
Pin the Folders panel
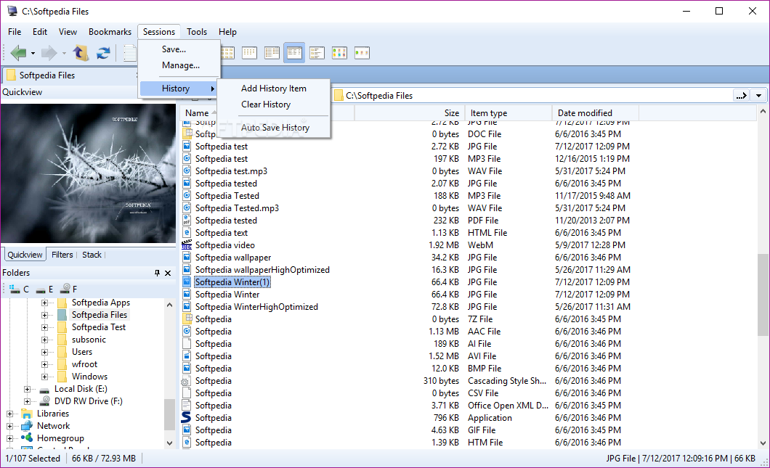(x=157, y=273)
